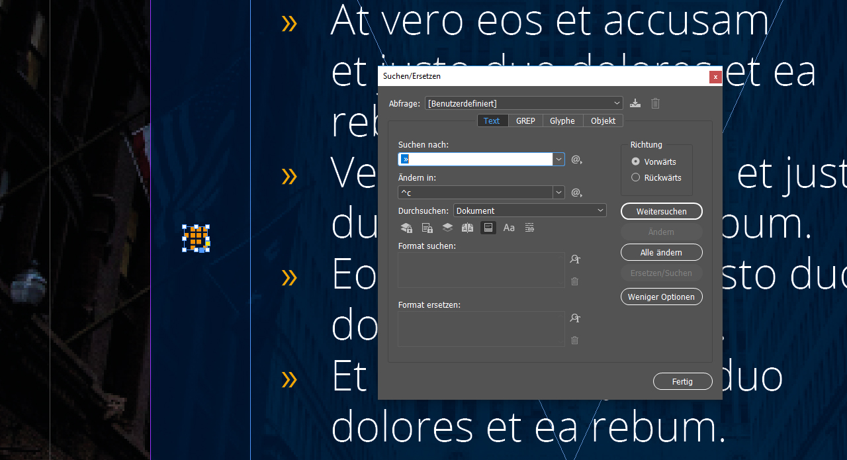Click the specify format icon for Format ersetzen
The height and width of the screenshot is (460, 847).
(575, 318)
